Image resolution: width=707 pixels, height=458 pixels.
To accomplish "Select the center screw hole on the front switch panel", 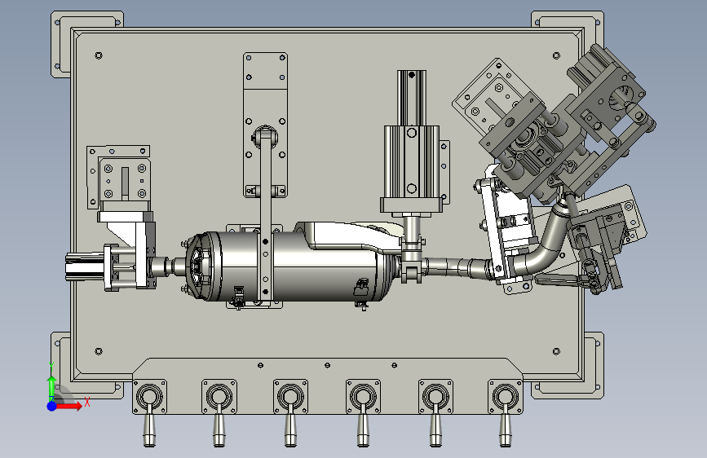I will [327, 365].
